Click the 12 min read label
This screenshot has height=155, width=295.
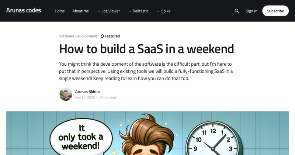click(108, 98)
